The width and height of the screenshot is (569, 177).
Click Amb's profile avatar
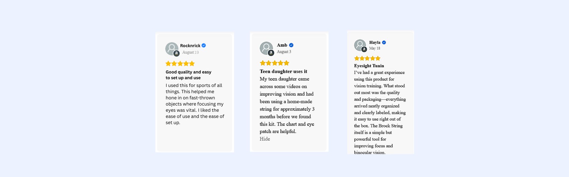click(x=266, y=48)
